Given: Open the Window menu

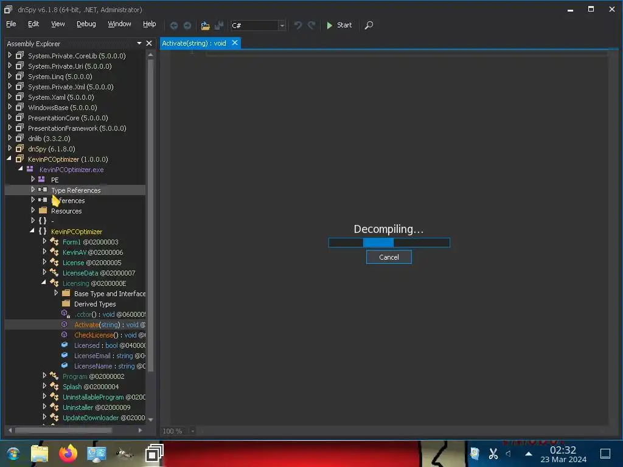Looking at the screenshot, I should pos(119,24).
